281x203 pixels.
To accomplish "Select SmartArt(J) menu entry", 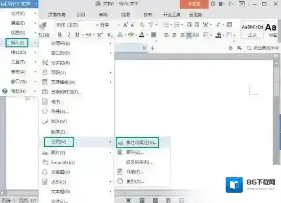I will (x=77, y=162).
